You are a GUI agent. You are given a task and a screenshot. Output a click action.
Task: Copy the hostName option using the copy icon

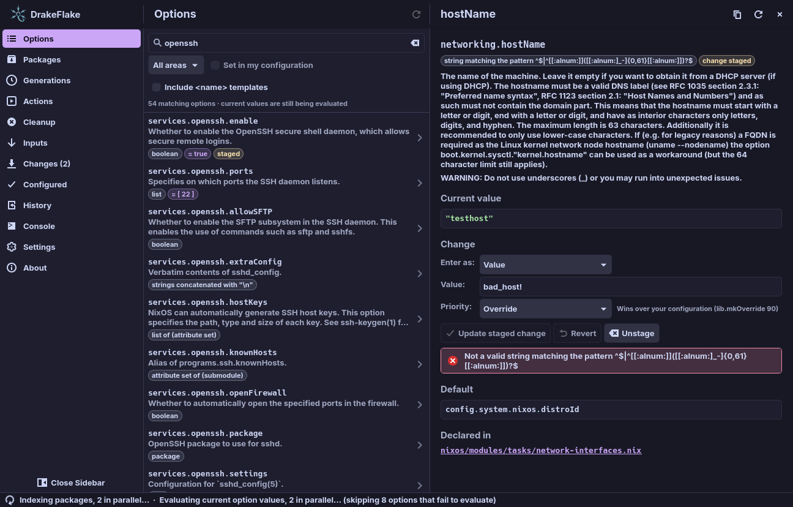[737, 14]
